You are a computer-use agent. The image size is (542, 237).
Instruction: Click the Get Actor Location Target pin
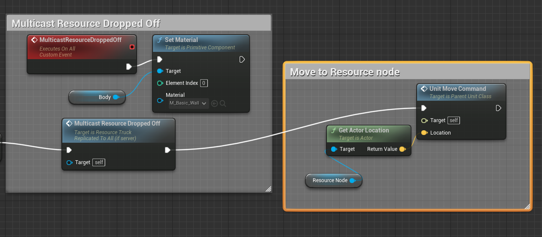point(334,149)
